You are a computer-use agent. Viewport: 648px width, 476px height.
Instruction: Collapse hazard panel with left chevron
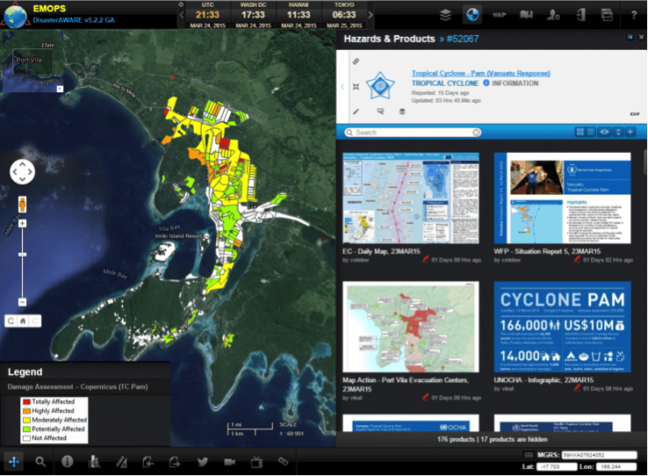coord(342,86)
